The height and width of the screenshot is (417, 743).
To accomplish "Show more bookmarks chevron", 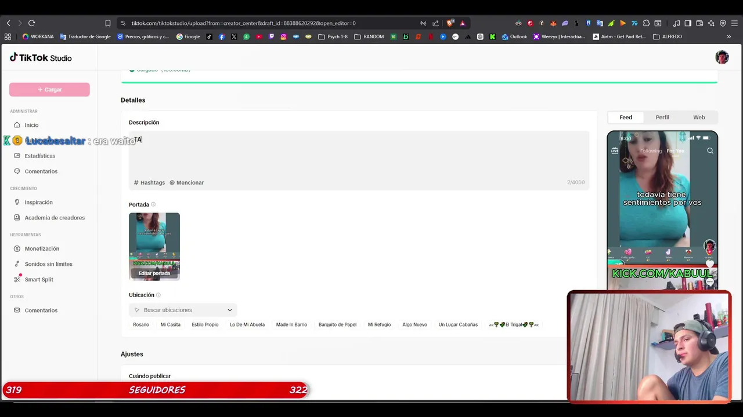I will click(x=728, y=36).
